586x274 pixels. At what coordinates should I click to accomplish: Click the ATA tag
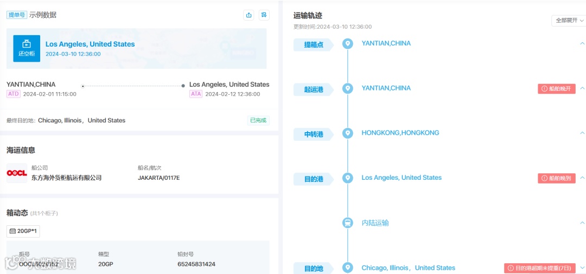[196, 94]
